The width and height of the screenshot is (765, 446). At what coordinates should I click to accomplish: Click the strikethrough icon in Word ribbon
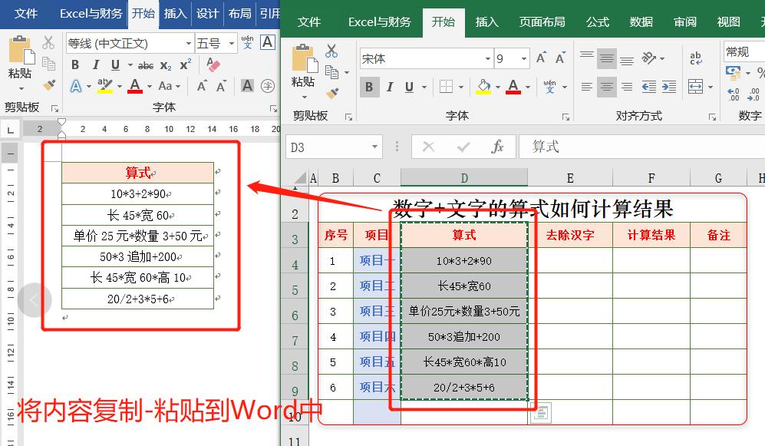pos(146,65)
